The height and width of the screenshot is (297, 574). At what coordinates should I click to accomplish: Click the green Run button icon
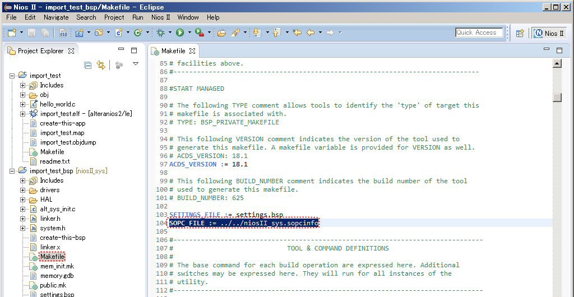(x=180, y=33)
